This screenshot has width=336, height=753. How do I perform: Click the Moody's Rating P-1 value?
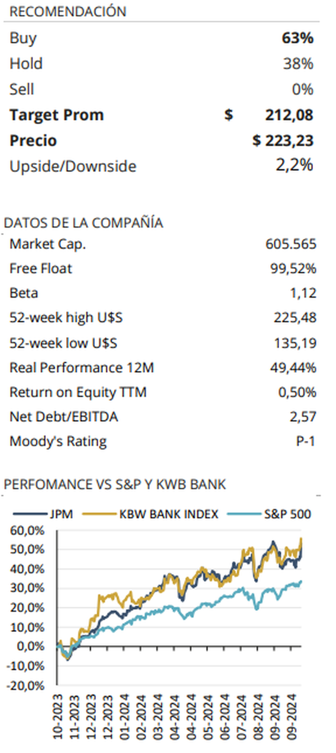point(305,441)
